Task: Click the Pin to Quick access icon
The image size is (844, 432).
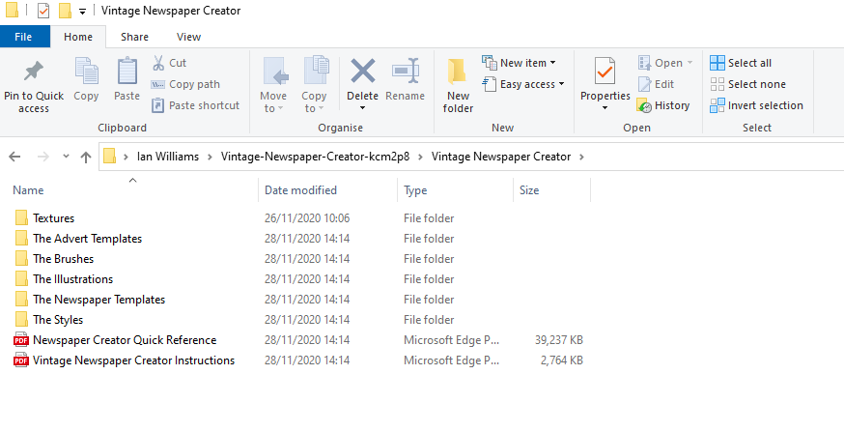Action: [34, 72]
